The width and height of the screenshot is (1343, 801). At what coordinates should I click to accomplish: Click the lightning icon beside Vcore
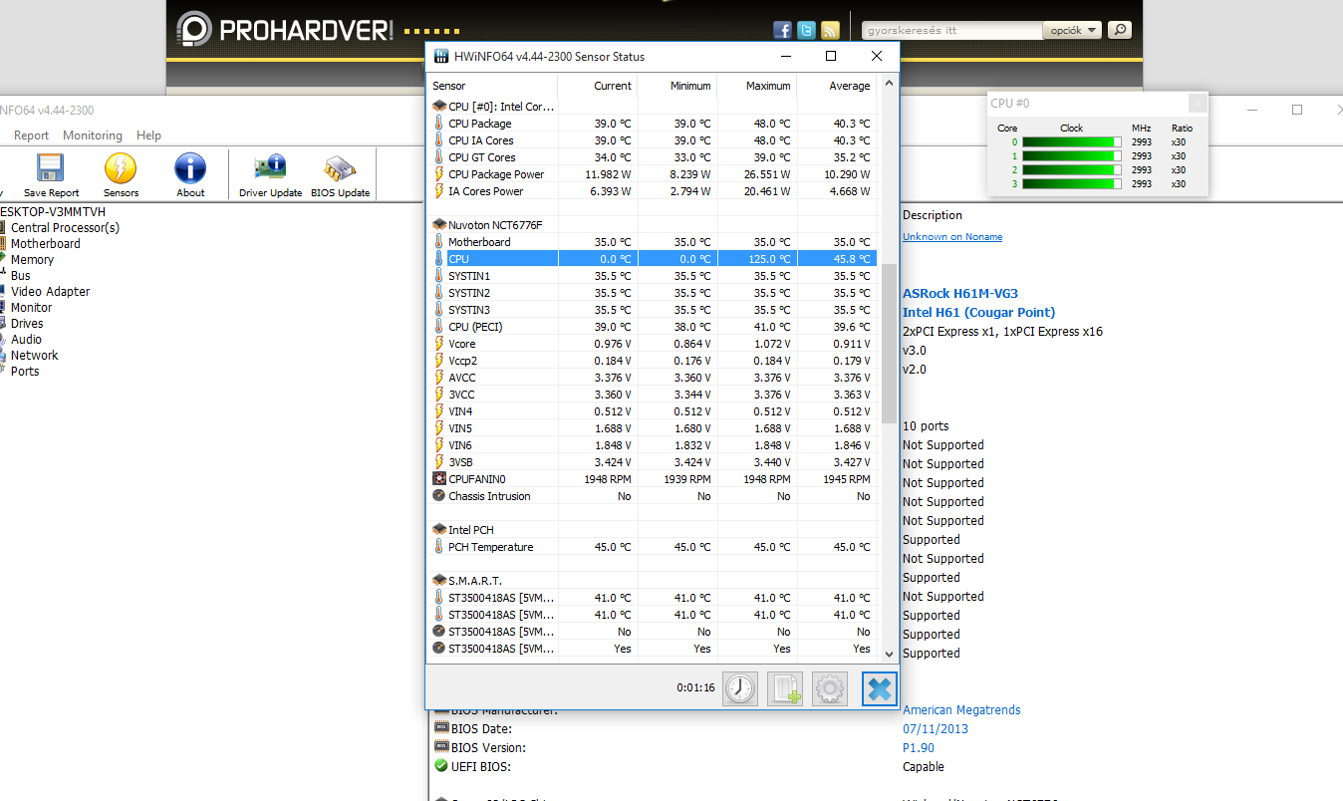coord(439,344)
